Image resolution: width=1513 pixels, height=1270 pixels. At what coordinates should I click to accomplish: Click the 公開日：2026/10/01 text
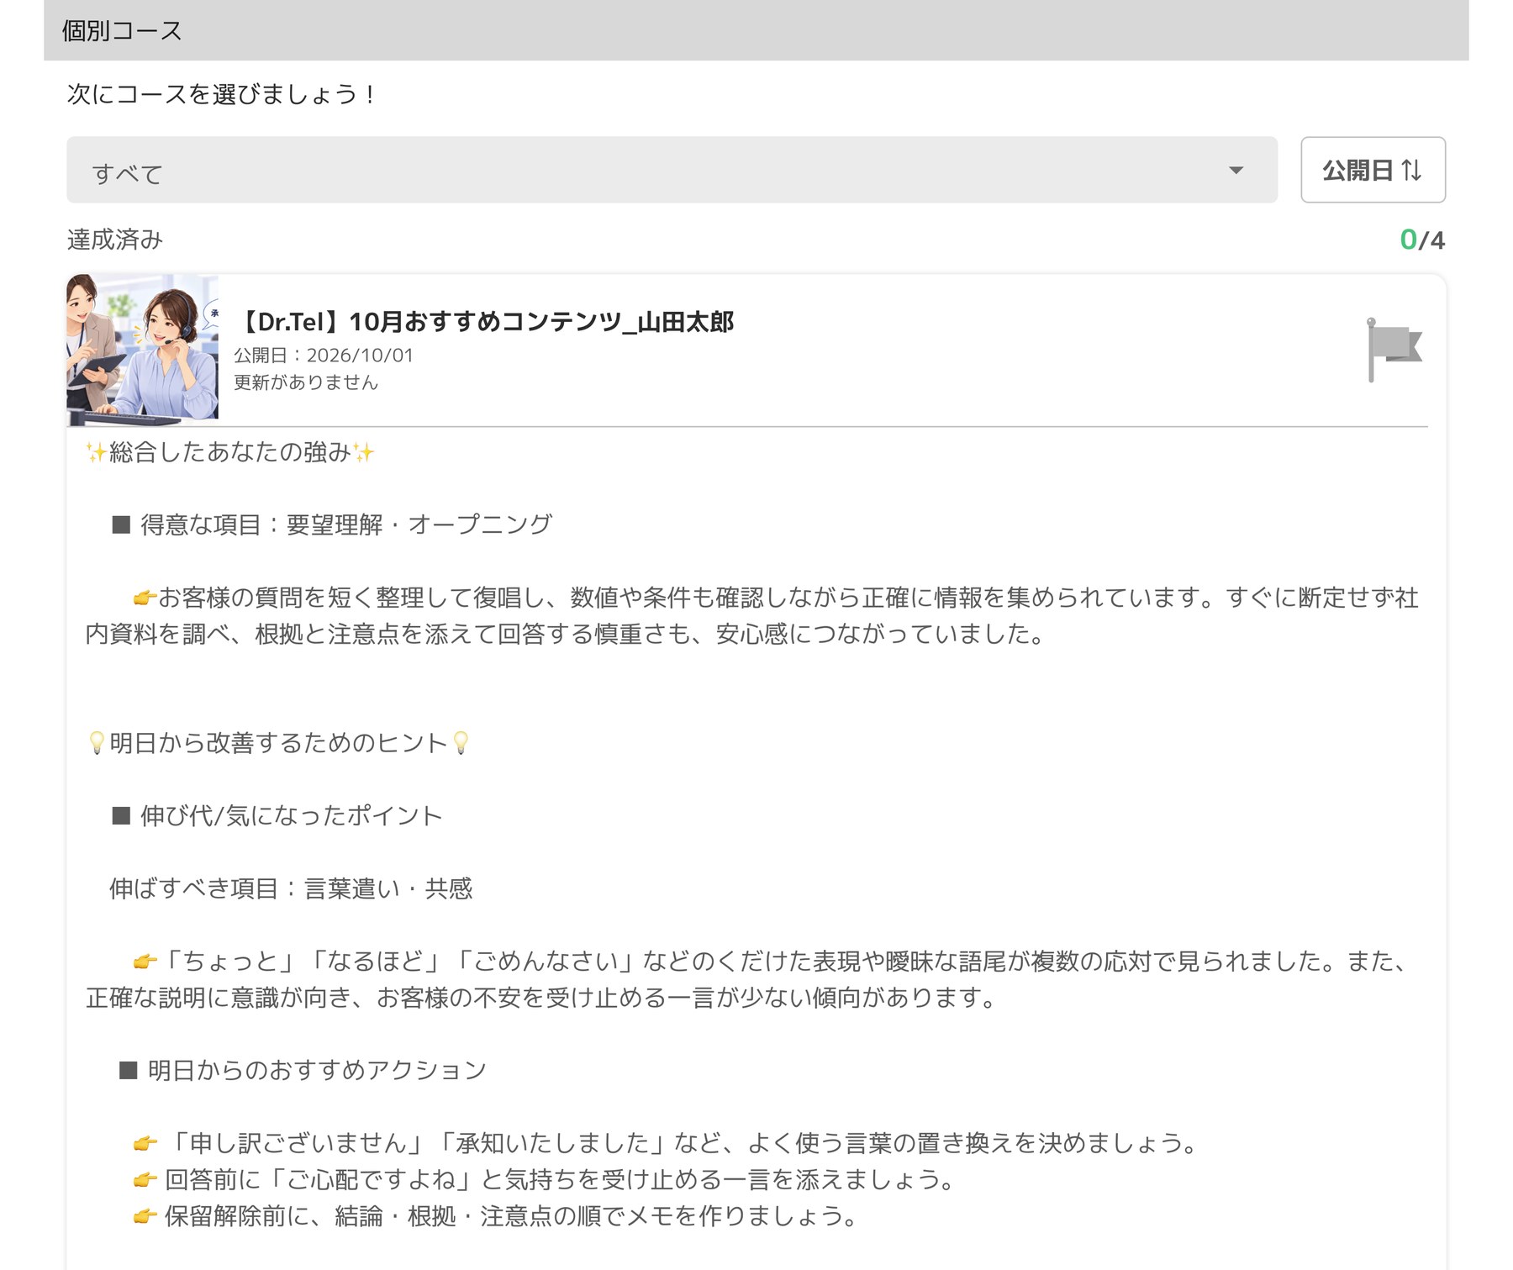[x=324, y=356]
